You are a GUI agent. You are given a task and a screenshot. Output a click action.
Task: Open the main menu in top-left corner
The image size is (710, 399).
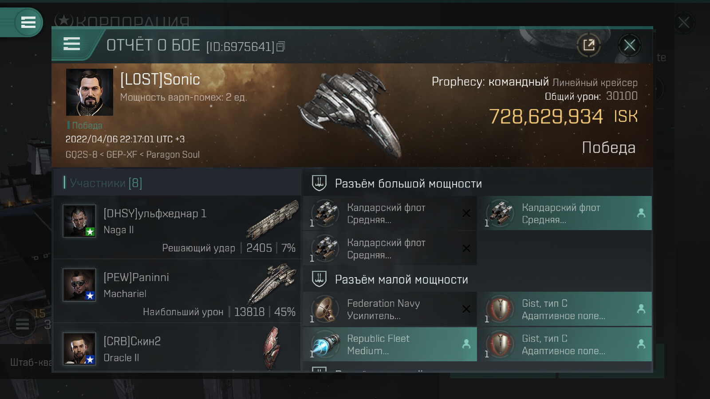[x=28, y=22]
